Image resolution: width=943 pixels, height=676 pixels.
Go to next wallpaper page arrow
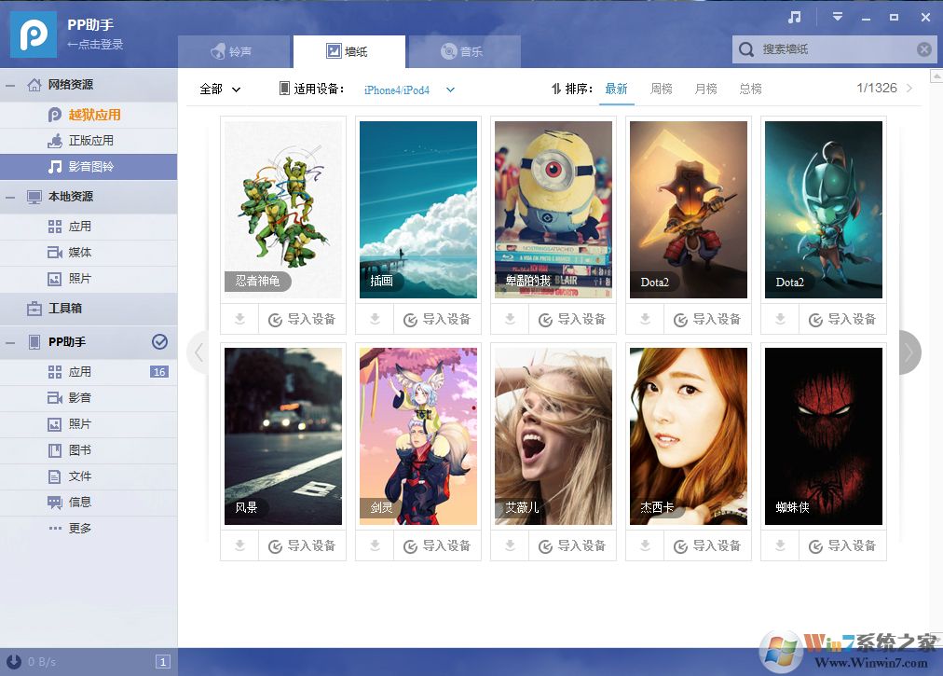[909, 352]
